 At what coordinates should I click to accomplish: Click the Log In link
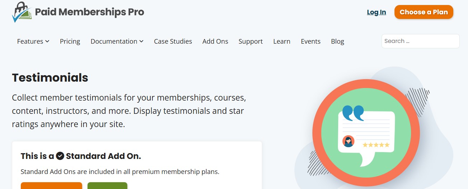click(376, 12)
